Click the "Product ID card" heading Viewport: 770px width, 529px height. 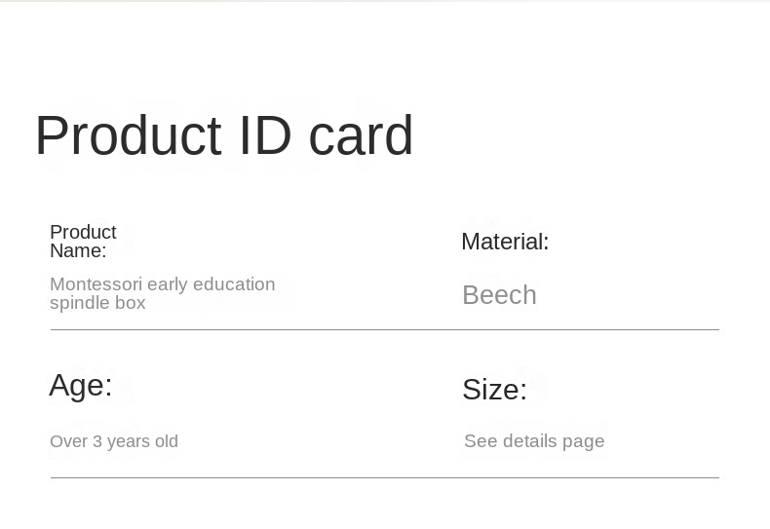pos(224,135)
